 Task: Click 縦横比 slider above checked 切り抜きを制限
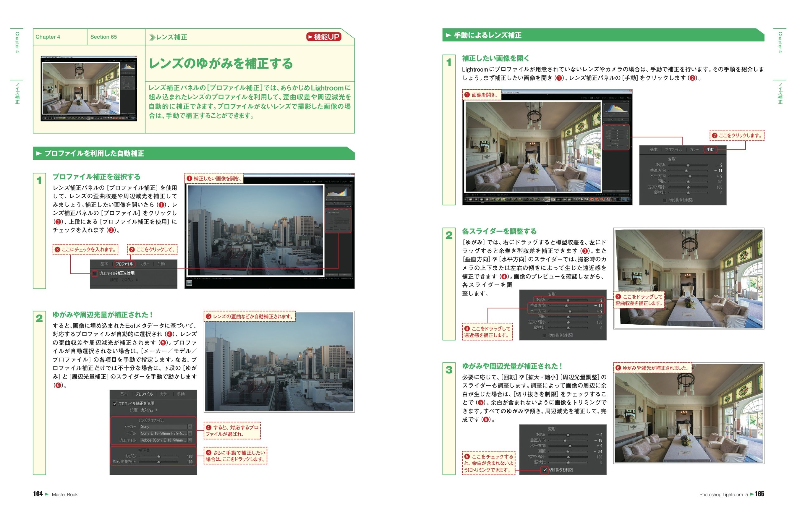click(568, 463)
